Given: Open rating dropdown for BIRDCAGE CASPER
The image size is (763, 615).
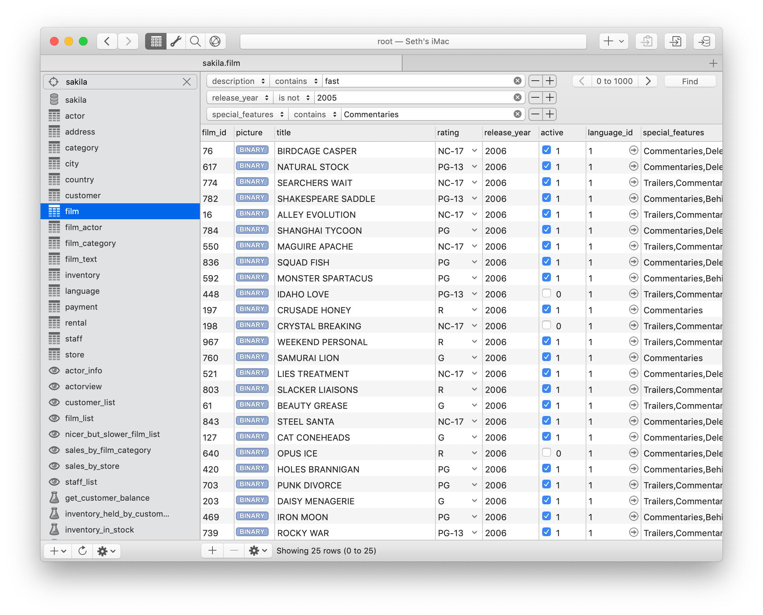Looking at the screenshot, I should 474,151.
